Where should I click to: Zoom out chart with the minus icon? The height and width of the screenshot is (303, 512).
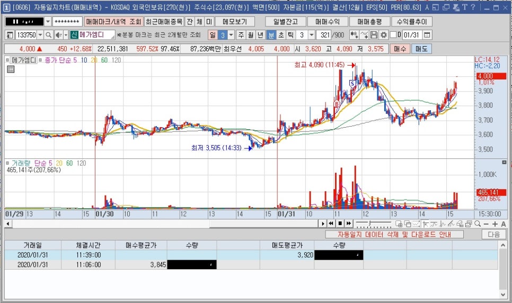pyautogui.click(x=486, y=224)
